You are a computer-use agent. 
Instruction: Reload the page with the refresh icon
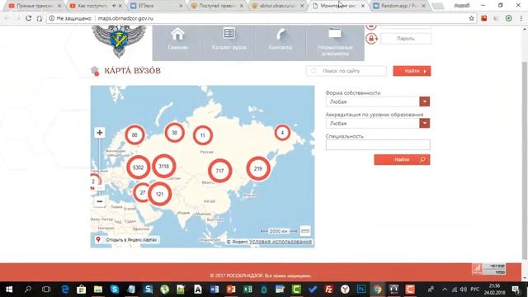click(29, 18)
